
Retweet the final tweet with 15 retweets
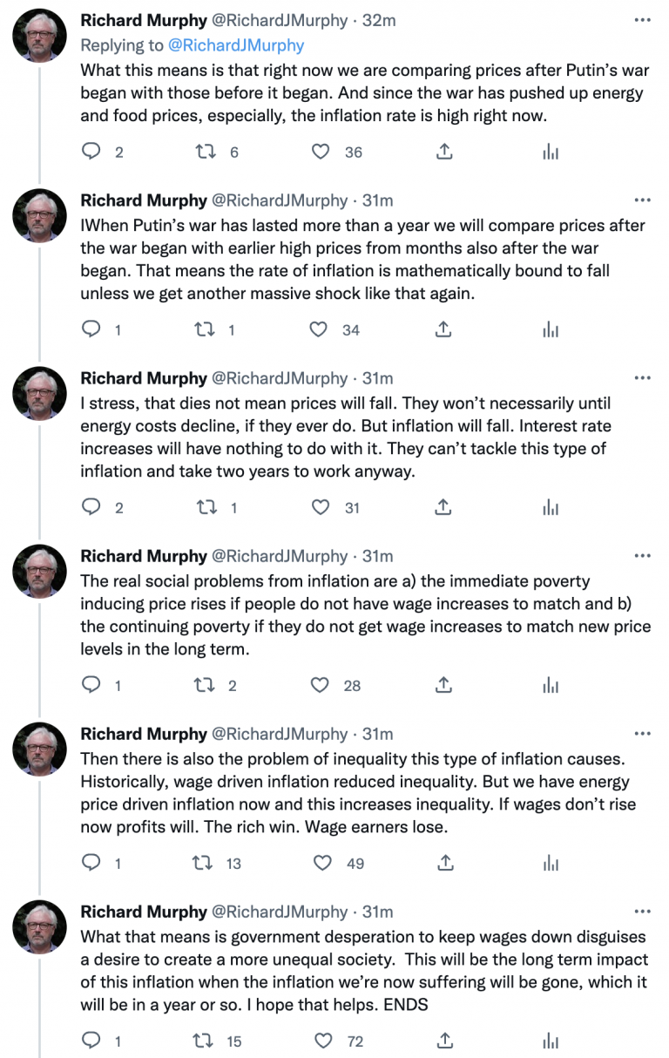click(202, 1041)
